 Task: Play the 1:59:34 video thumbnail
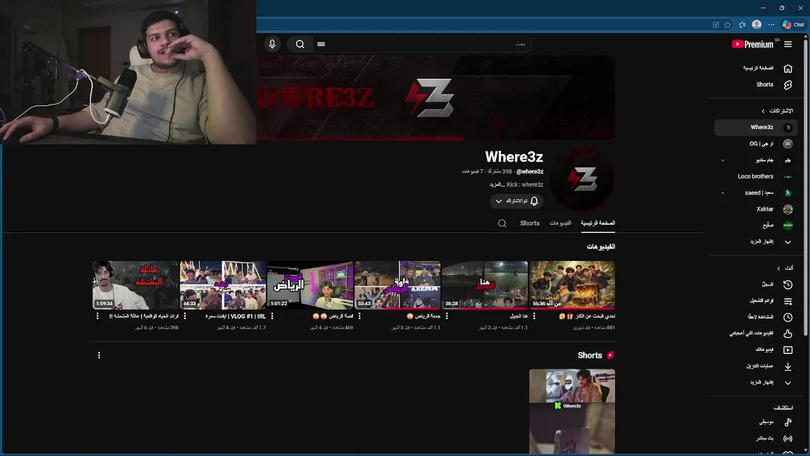(x=135, y=285)
